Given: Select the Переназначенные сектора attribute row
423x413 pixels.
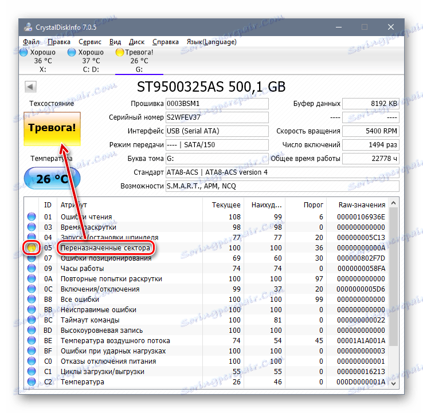Looking at the screenshot, I should [206, 248].
